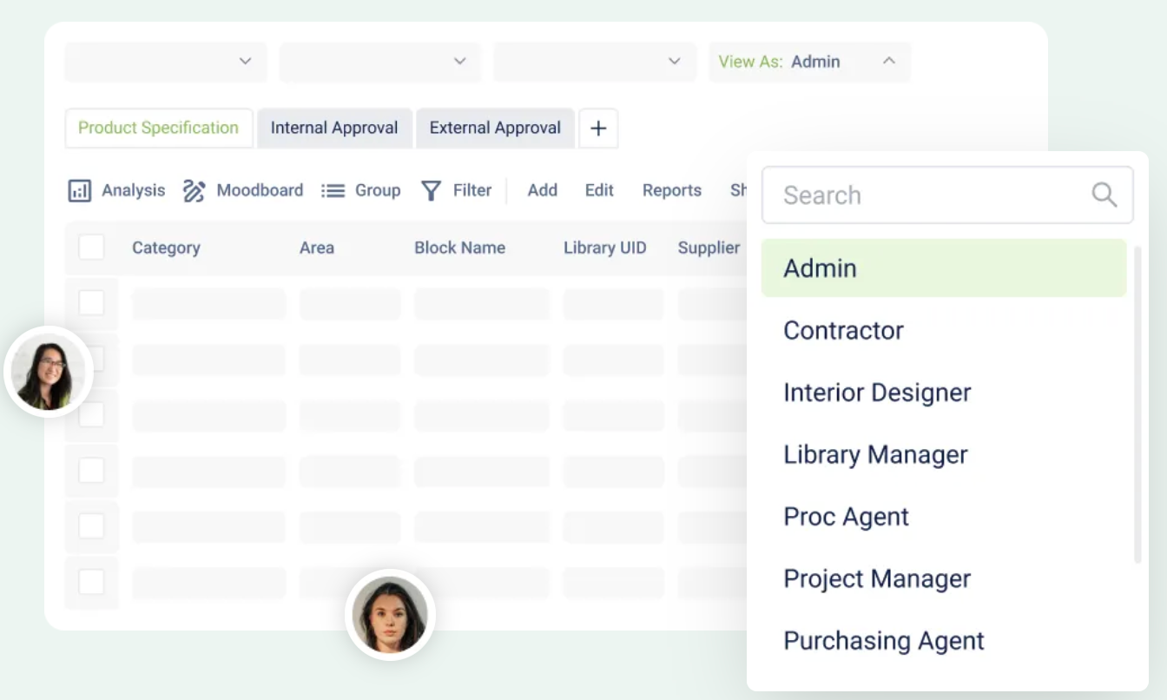Click the Filter funnel icon
Viewport: 1167px width, 700px height.
coord(431,191)
